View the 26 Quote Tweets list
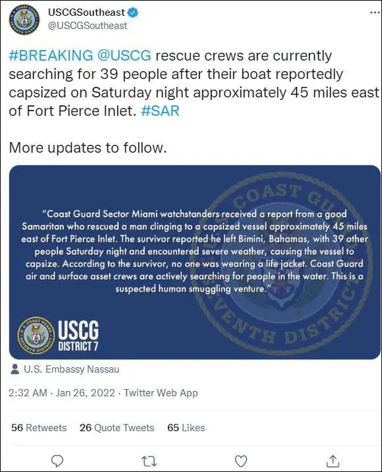The image size is (382, 472). (117, 428)
